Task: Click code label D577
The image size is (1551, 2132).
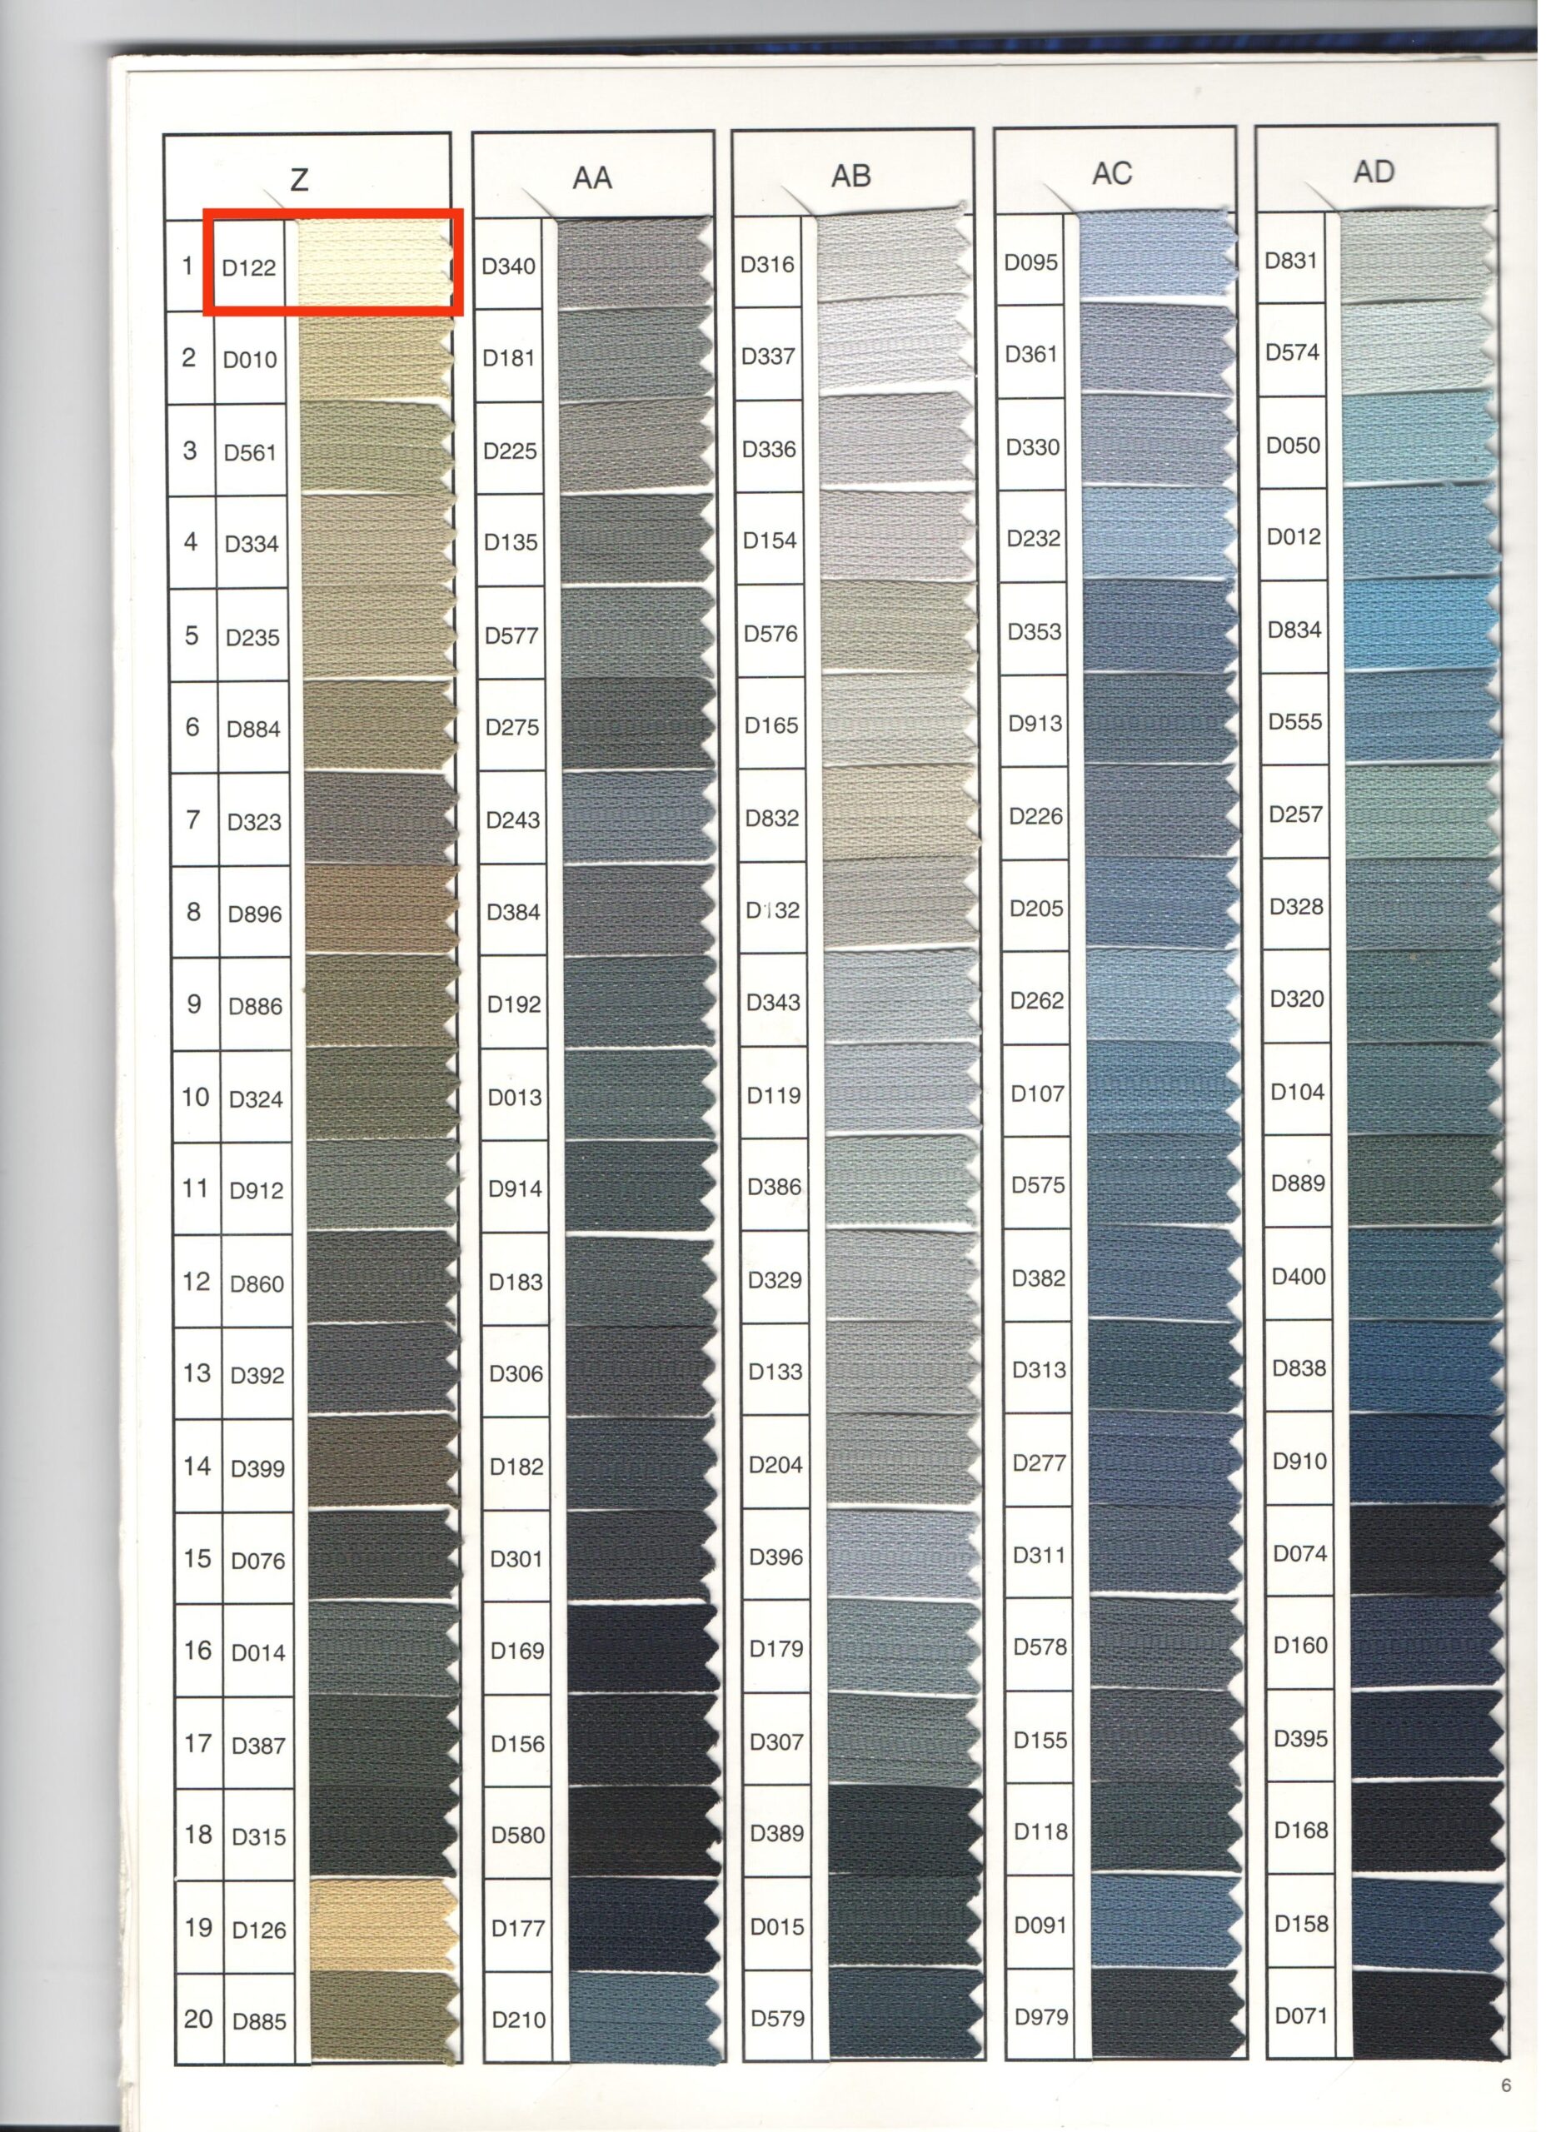Action: [x=511, y=635]
